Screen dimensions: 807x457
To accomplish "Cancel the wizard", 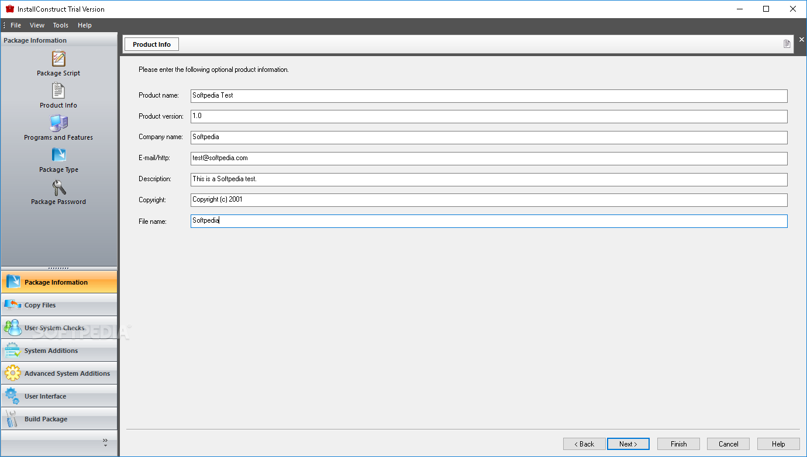I will click(729, 444).
